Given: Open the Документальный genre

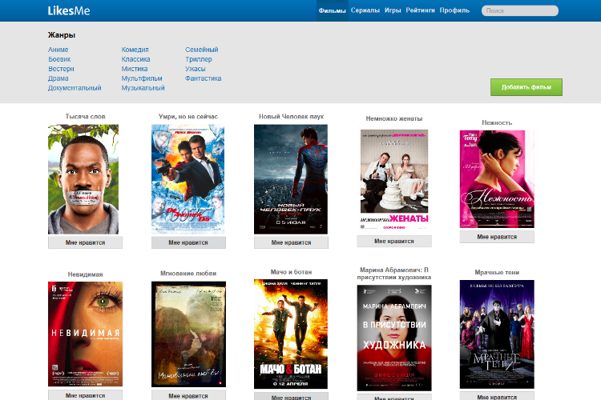Looking at the screenshot, I should click(x=75, y=88).
